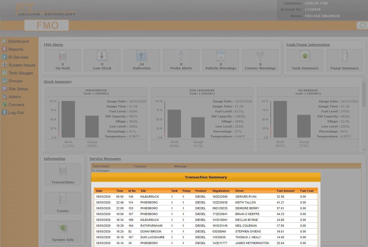Open the Transactions document icon
This screenshot has height=247, width=368.
(63, 170)
